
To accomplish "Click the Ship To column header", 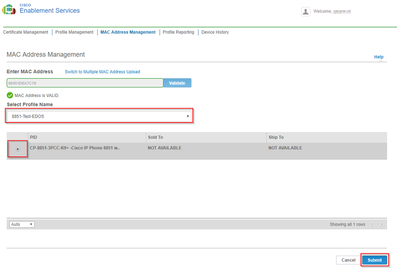I will (x=327, y=137).
